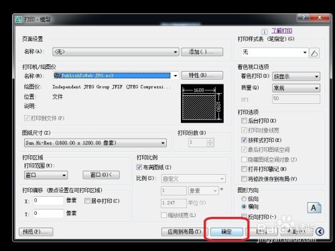
Task: Check 将修改保存到布局(V) option
Action: [x=244, y=179]
